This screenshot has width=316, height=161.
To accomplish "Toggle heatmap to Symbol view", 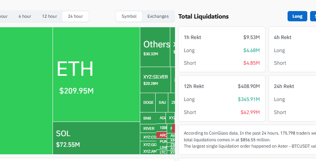I will click(x=129, y=16).
